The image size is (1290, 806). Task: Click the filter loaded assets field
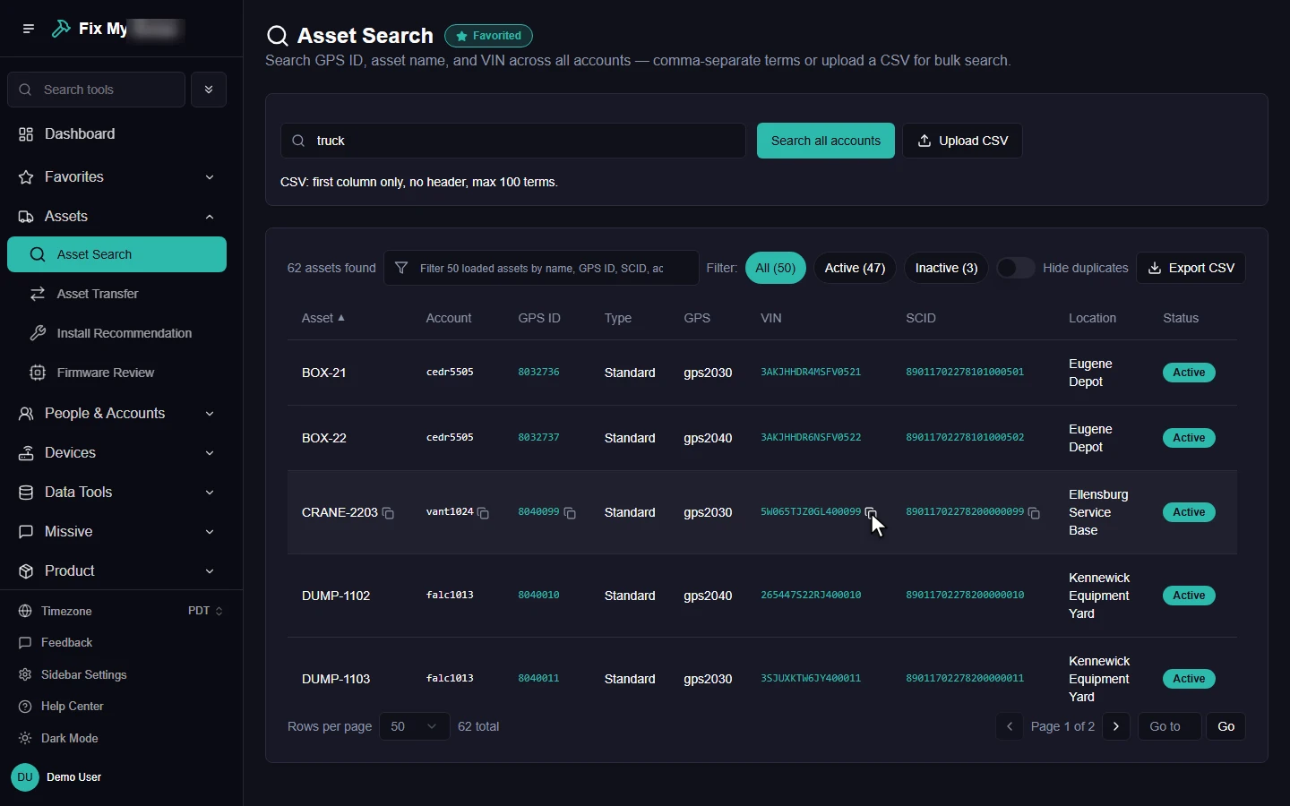point(541,268)
